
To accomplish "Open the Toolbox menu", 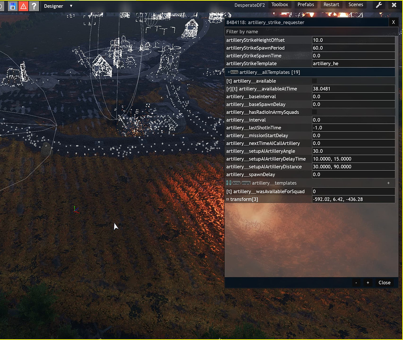I will click(x=280, y=5).
